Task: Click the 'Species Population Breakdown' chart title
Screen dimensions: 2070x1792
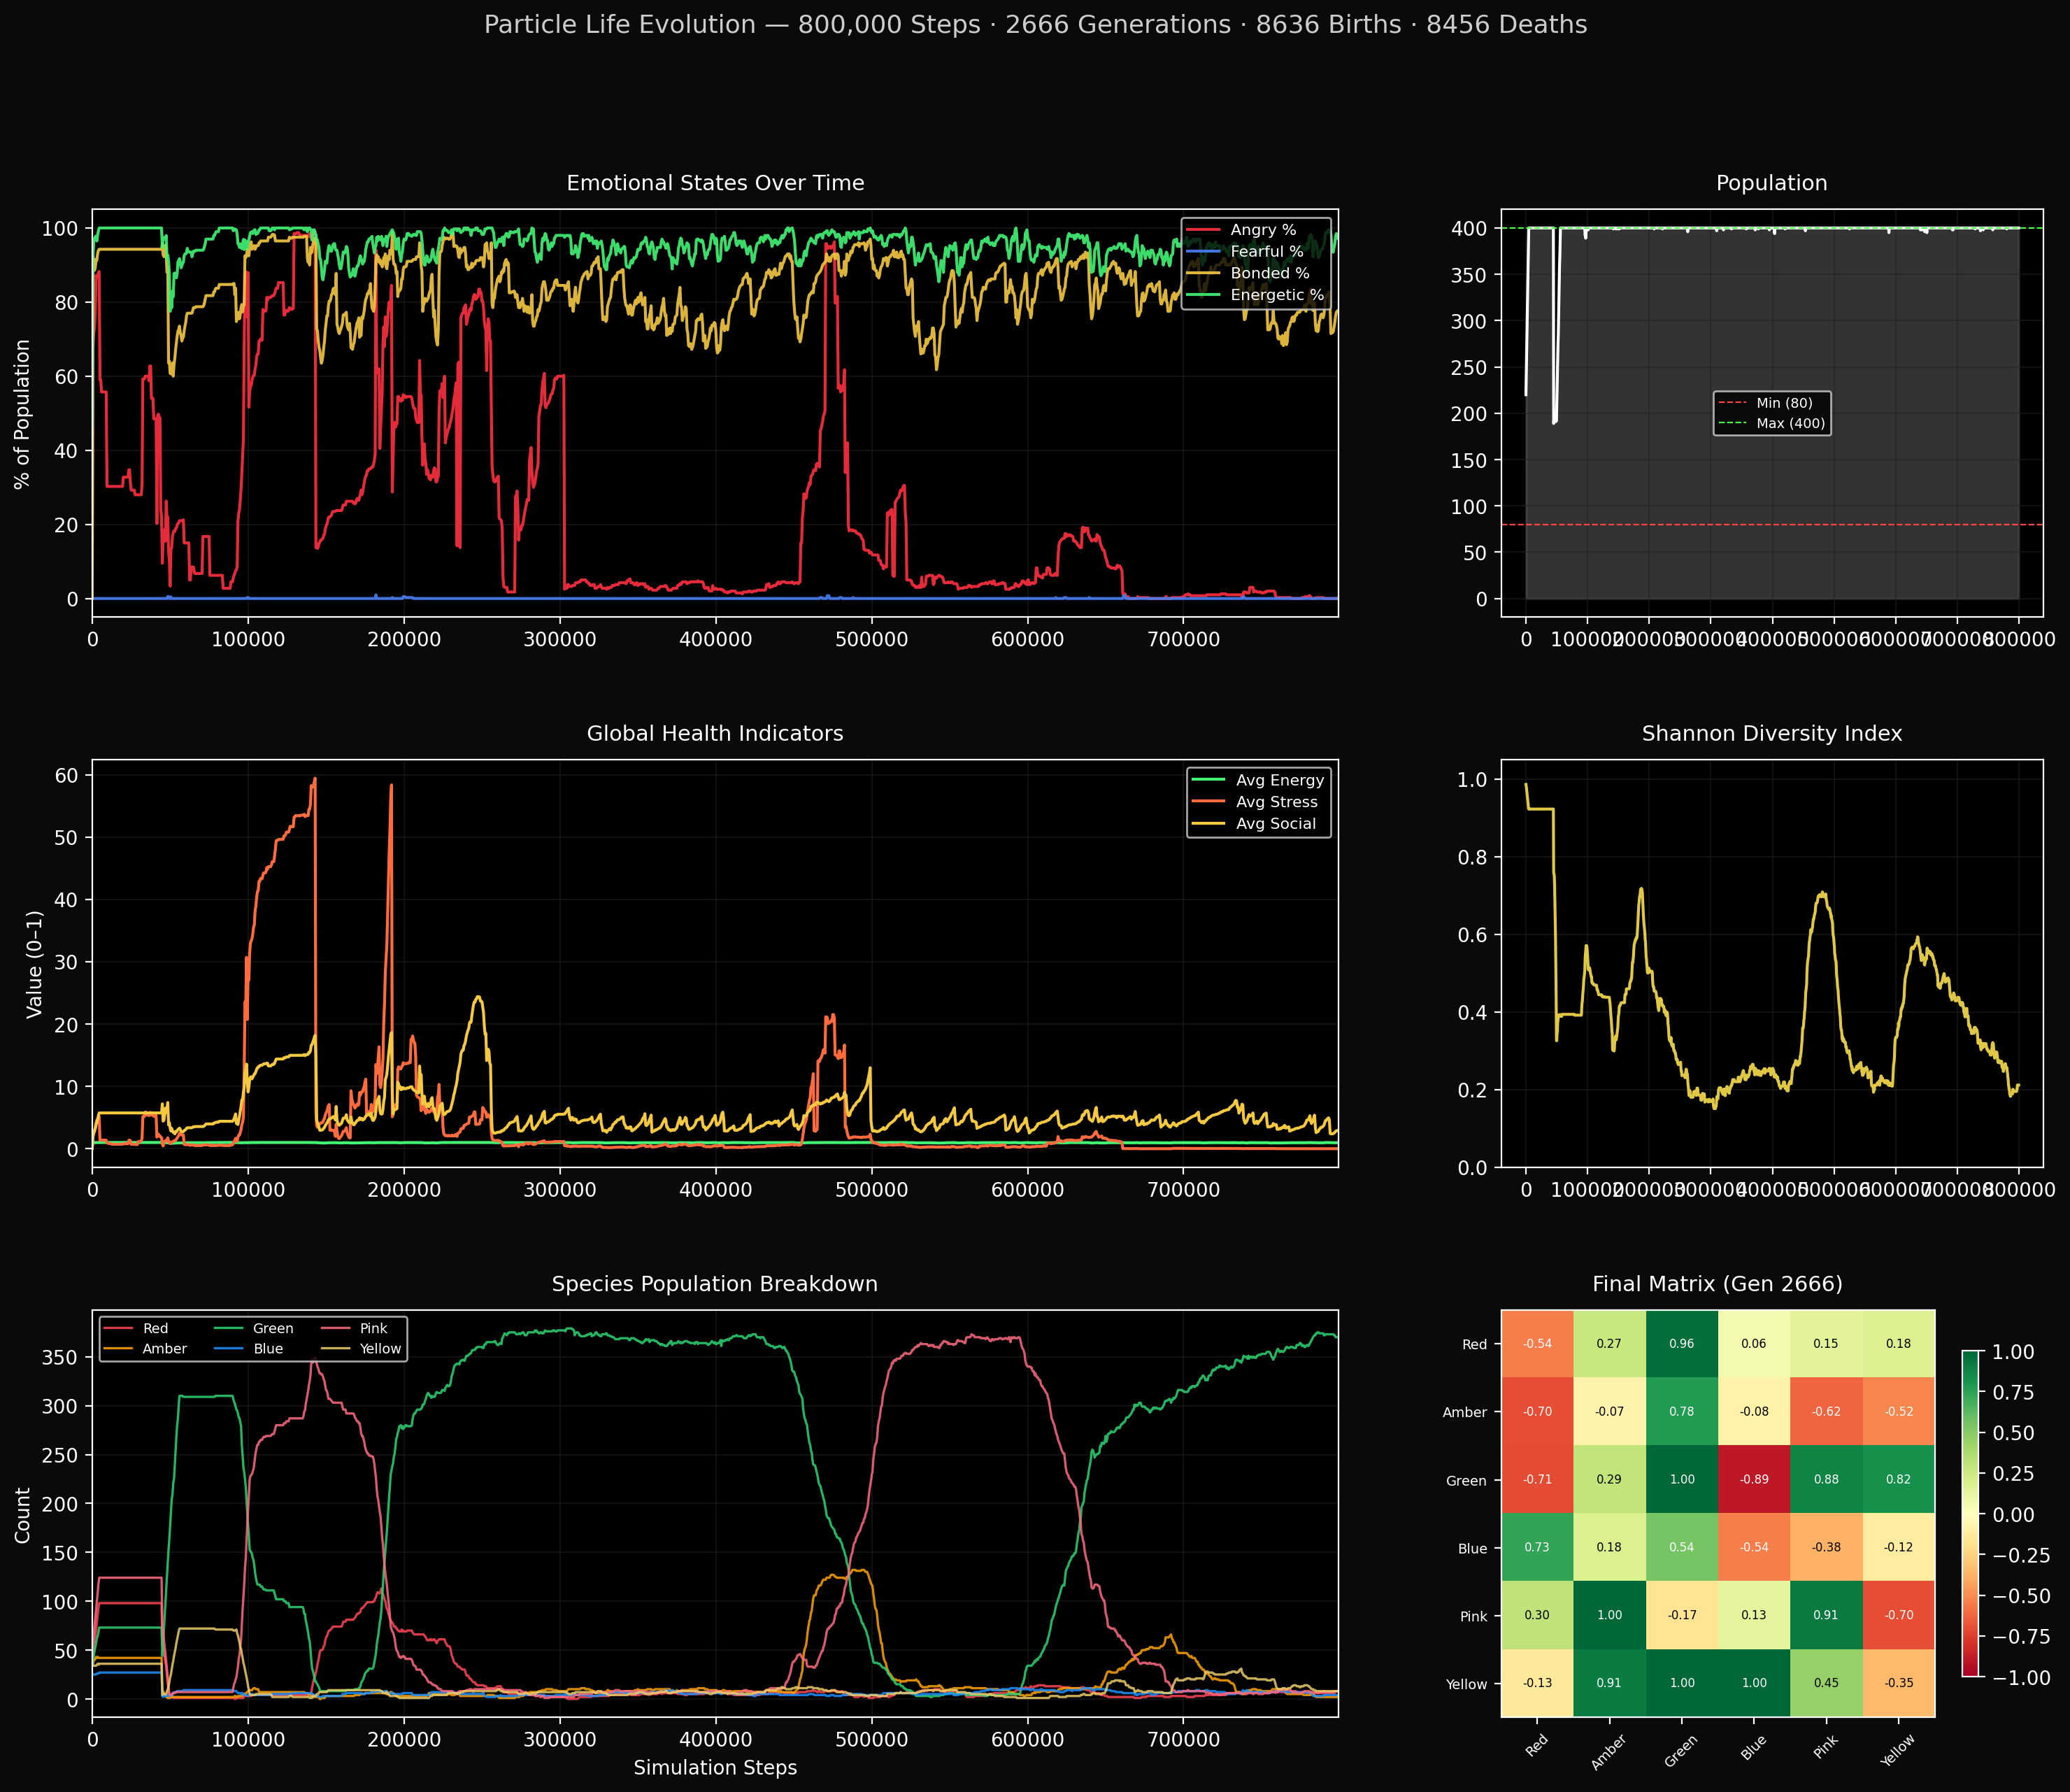Action: point(715,1284)
